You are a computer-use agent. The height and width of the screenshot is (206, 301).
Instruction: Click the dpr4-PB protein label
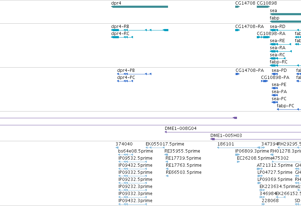tap(126, 70)
